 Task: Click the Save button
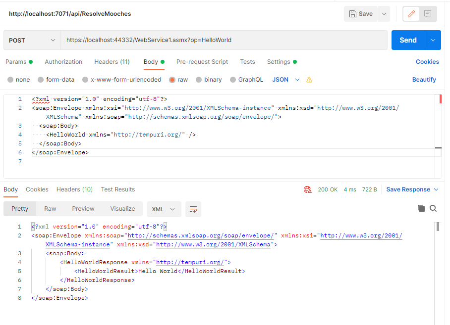pos(361,14)
